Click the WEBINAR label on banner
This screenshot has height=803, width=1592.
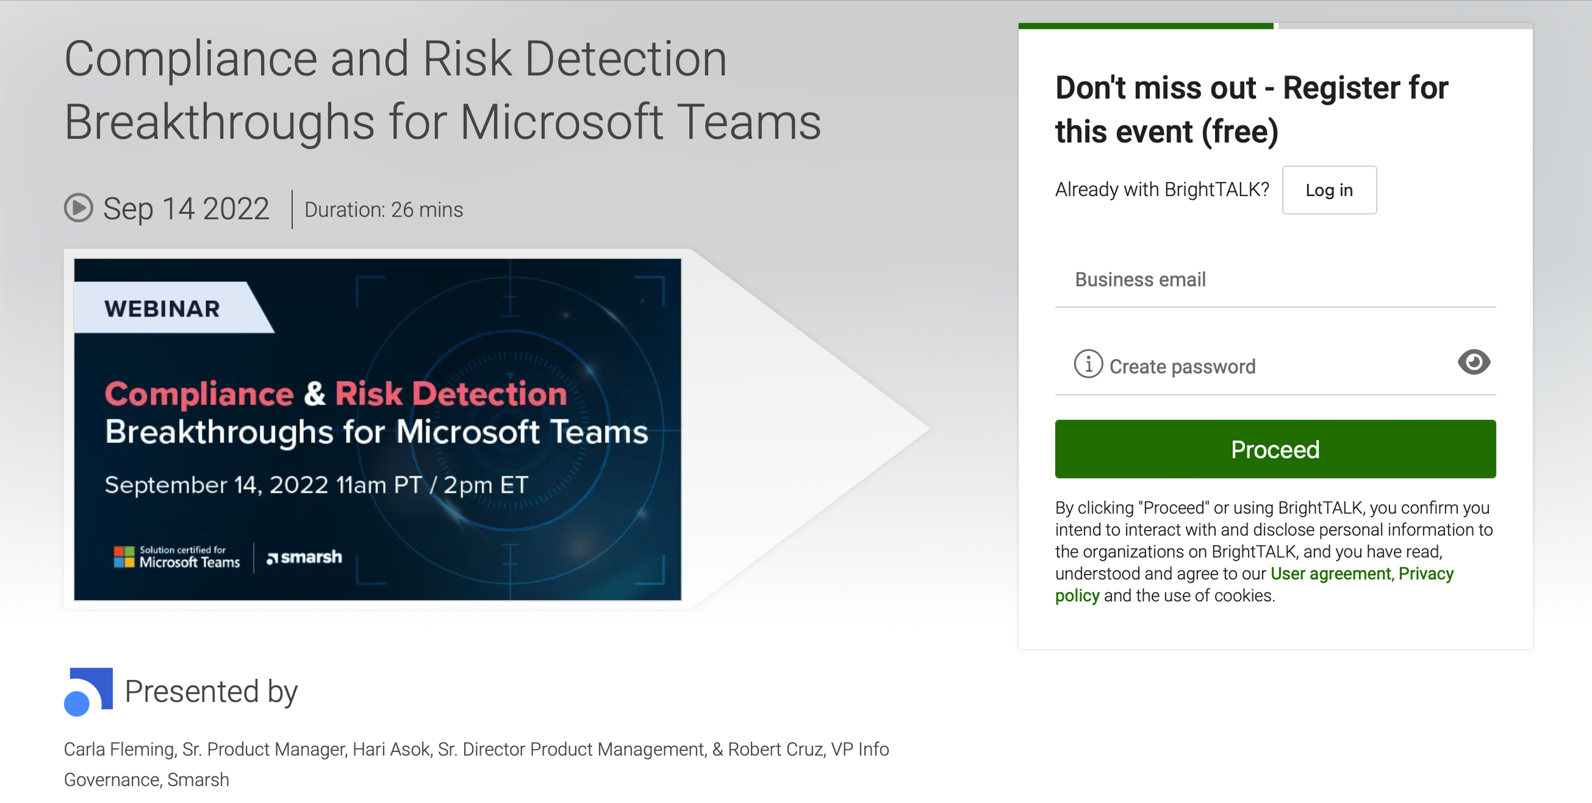[x=162, y=309]
